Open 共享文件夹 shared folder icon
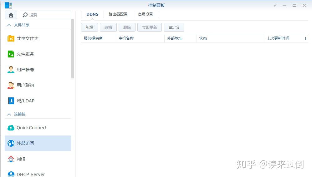The width and height of the screenshot is (312, 177). [x=11, y=38]
